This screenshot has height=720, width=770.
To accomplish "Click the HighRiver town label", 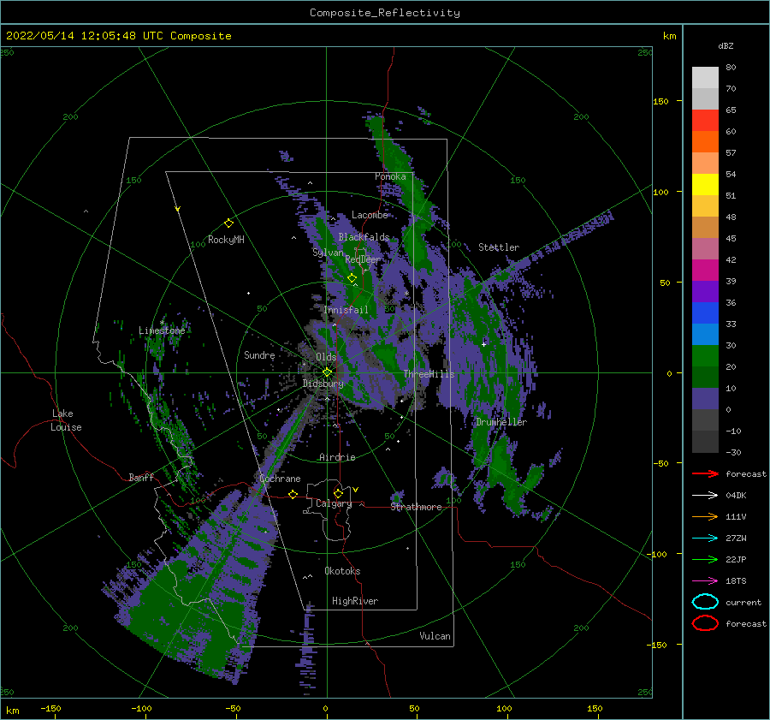I will click(x=355, y=601).
